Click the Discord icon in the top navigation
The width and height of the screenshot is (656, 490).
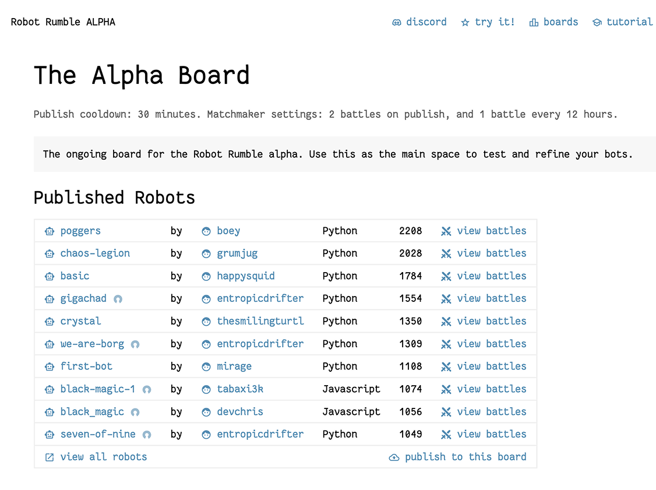click(x=397, y=23)
